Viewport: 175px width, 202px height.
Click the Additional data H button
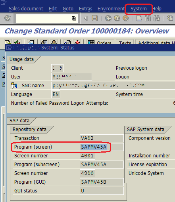(155, 42)
